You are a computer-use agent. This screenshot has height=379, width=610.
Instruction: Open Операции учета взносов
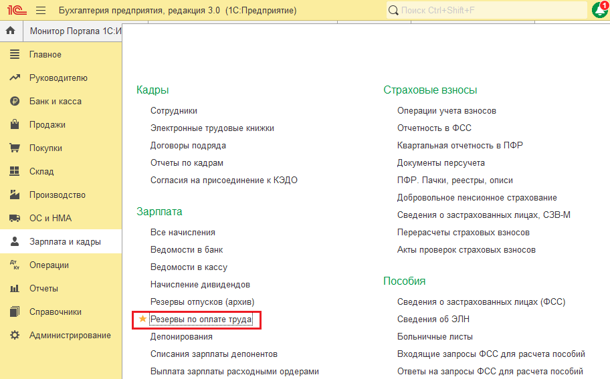(x=447, y=111)
